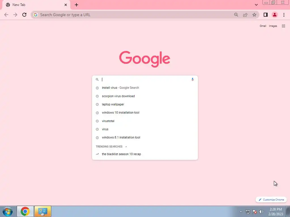Select the New Tab tab

[x=36, y=5]
